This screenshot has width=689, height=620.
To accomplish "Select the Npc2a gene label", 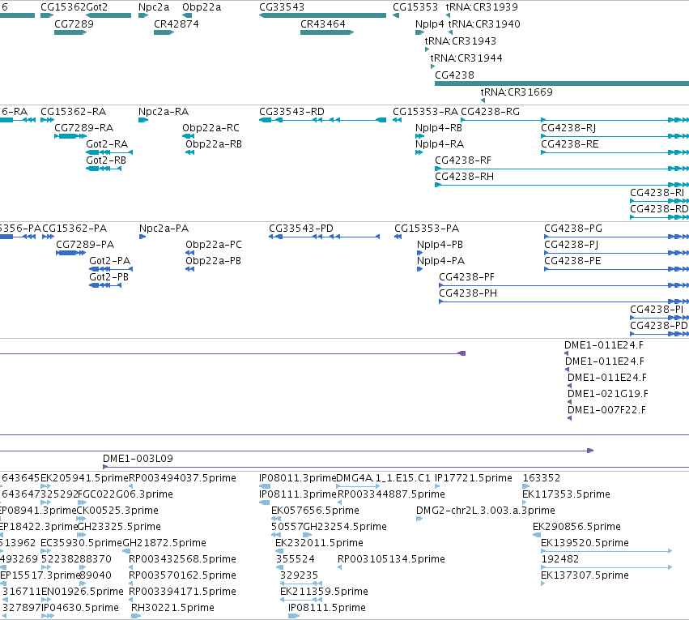I will (x=153, y=7).
